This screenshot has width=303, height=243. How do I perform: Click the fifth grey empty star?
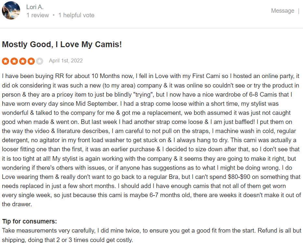40,61
